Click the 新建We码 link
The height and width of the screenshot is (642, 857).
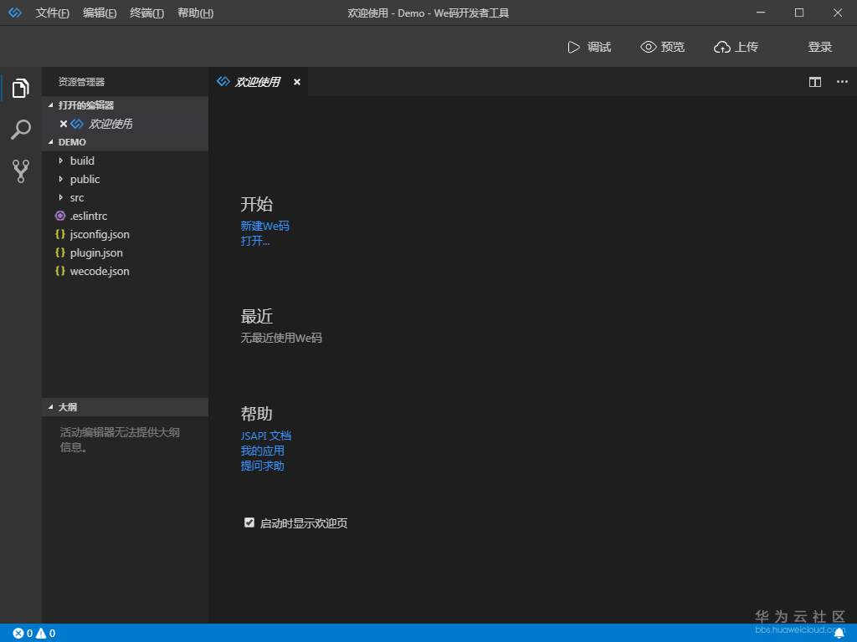point(265,226)
